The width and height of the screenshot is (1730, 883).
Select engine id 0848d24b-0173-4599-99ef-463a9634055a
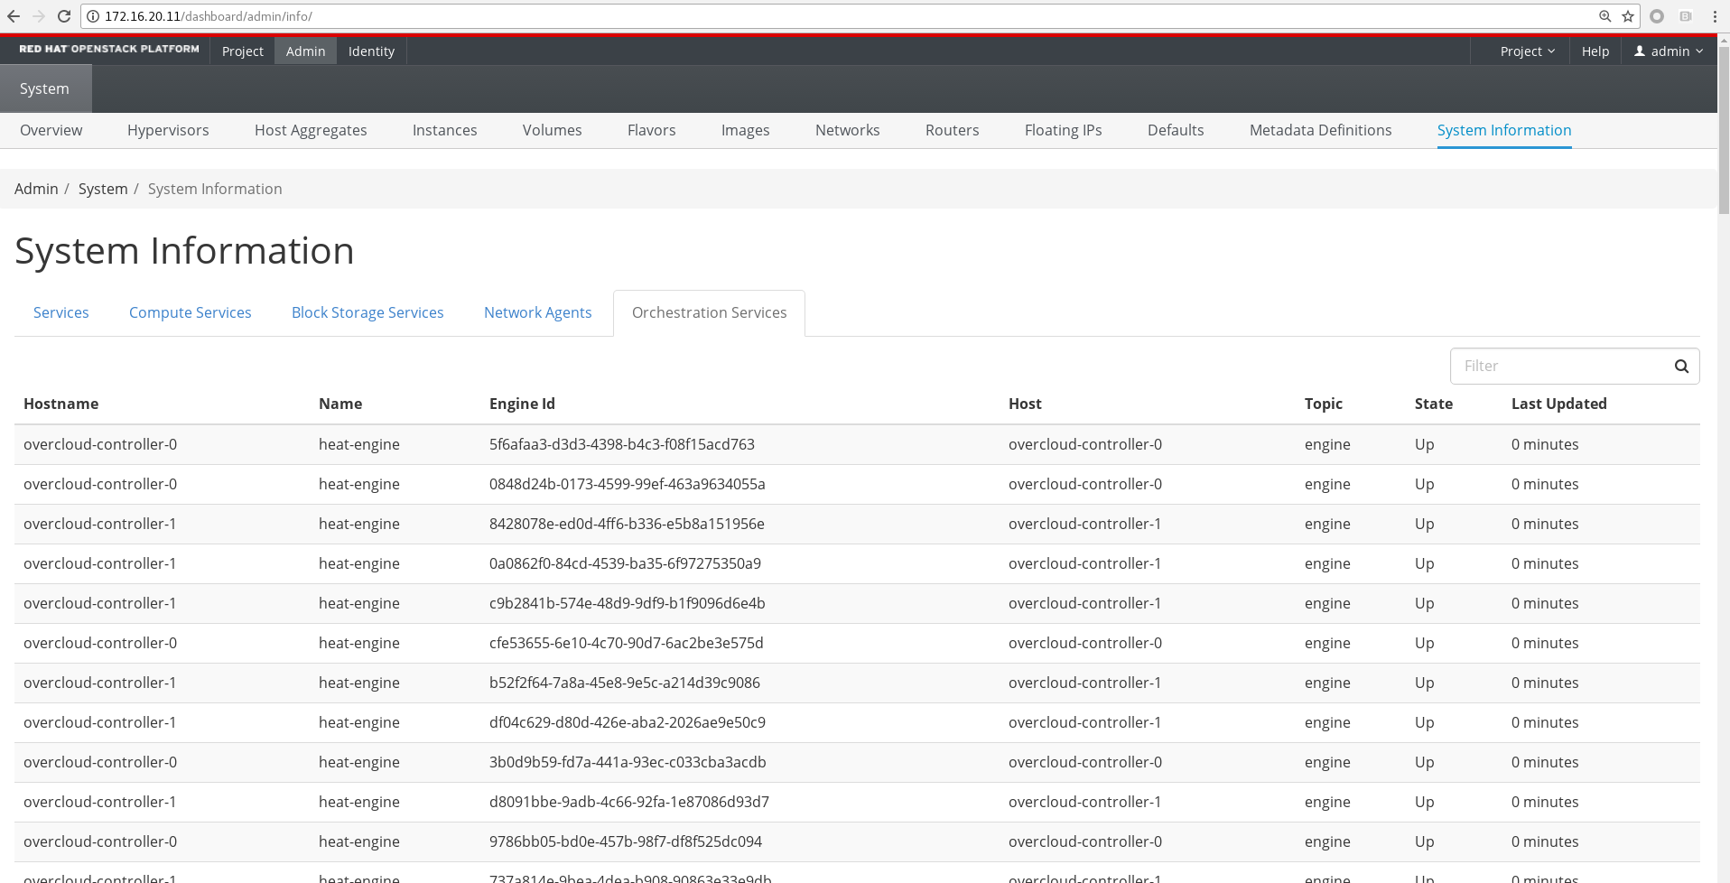point(628,484)
